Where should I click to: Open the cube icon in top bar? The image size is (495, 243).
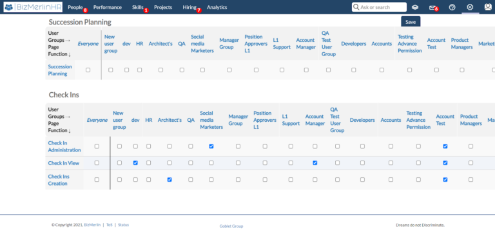[415, 7]
